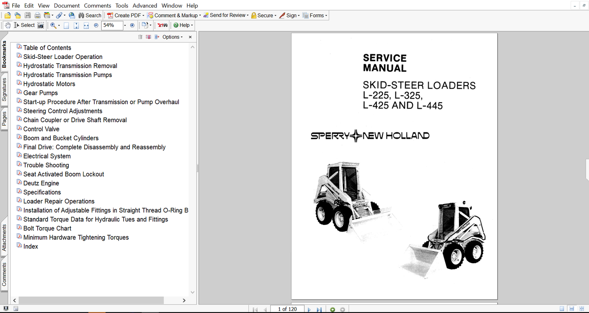Click the zoom in plus button
589x313 pixels.
132,25
